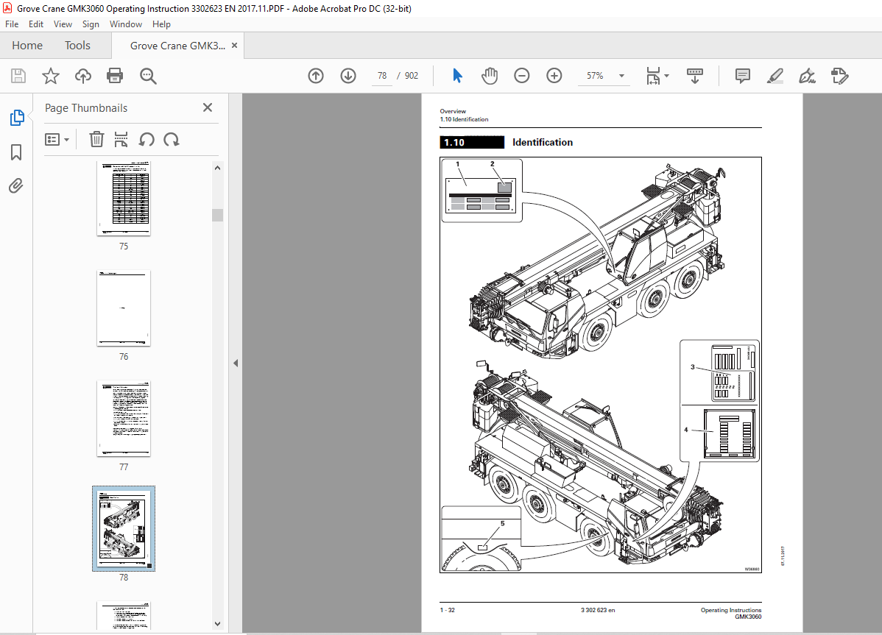Screen dimensions: 882x635
Task: Switch to the Tools tab
Action: (x=77, y=46)
